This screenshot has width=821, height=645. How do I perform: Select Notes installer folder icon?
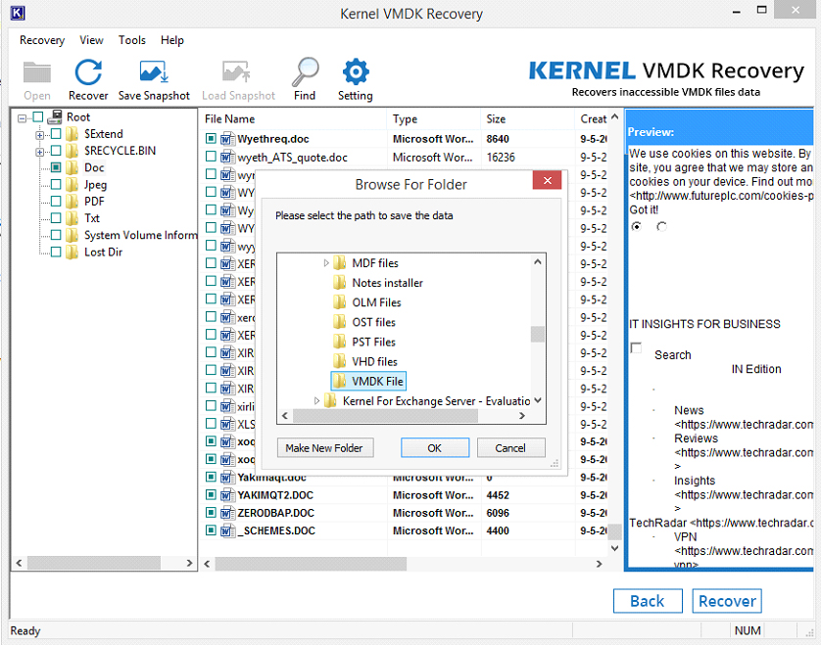[339, 283]
